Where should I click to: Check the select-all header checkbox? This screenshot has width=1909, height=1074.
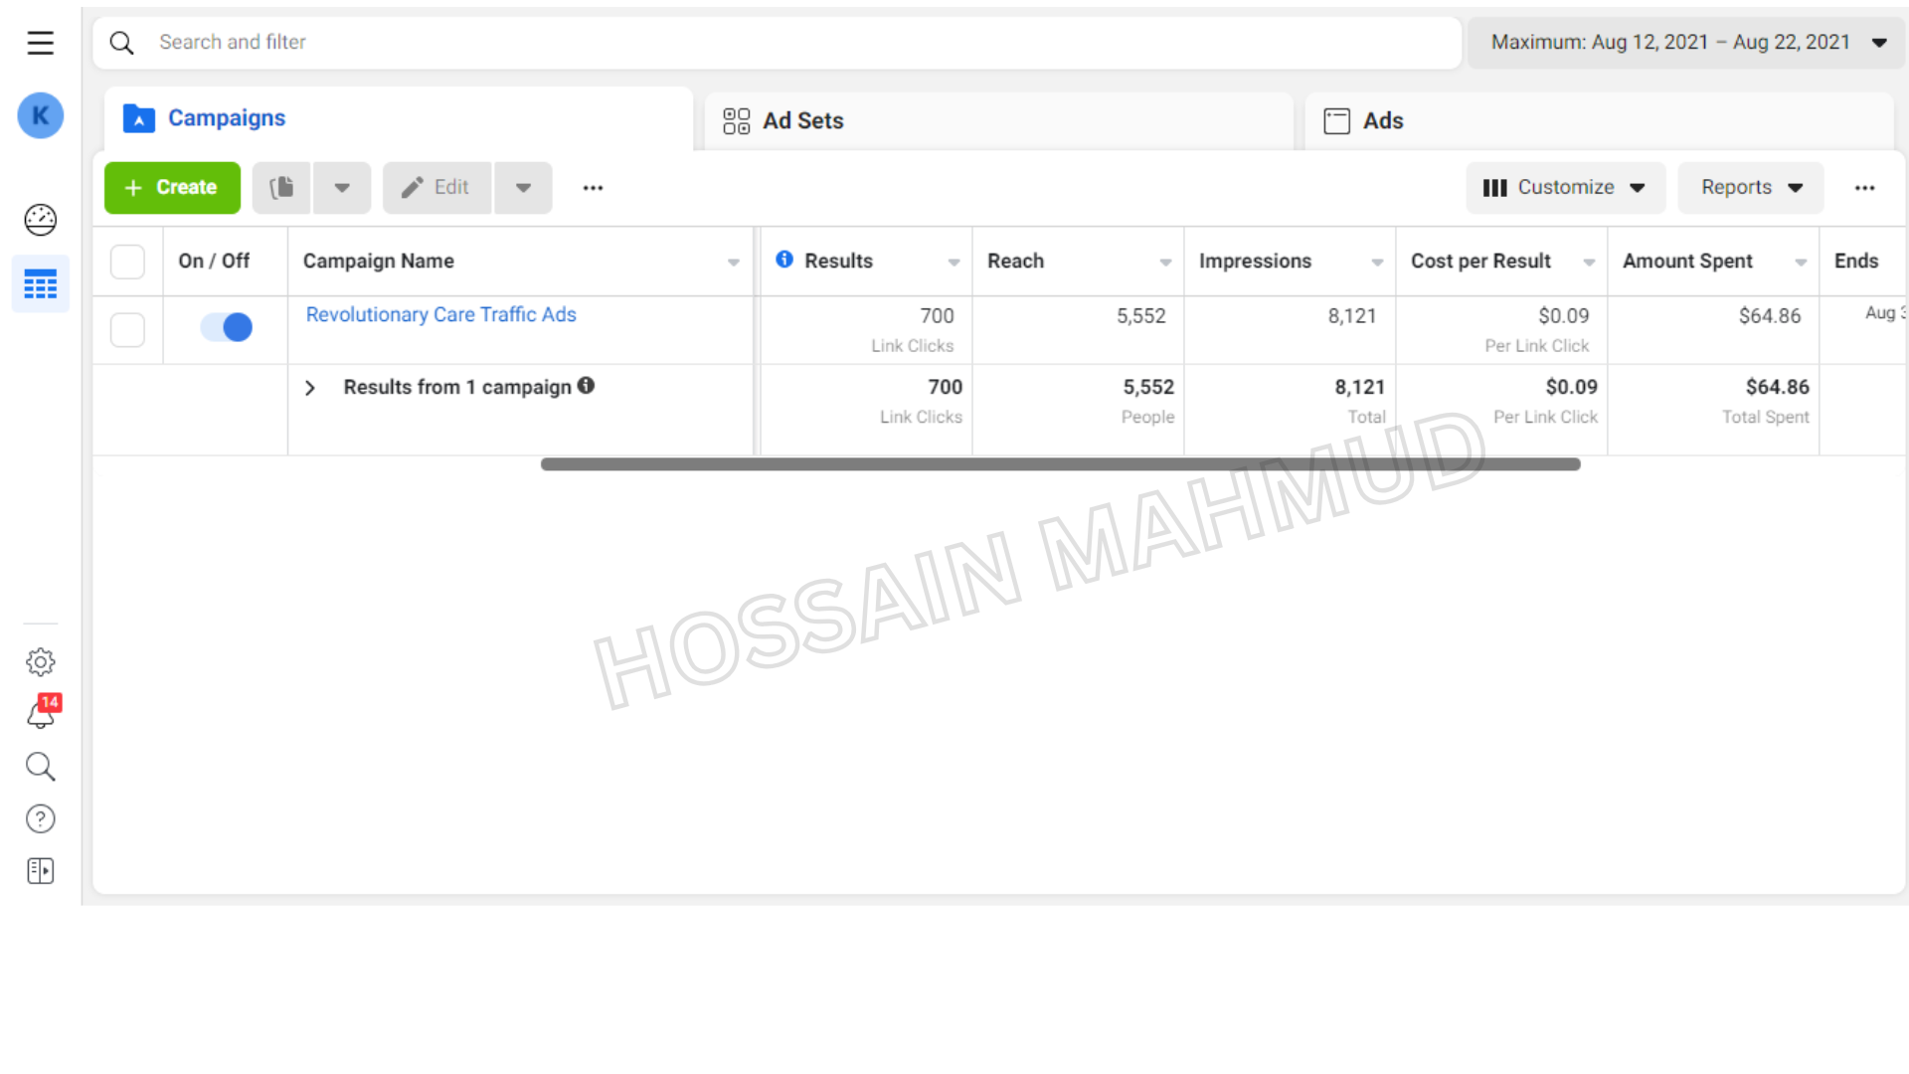point(127,262)
